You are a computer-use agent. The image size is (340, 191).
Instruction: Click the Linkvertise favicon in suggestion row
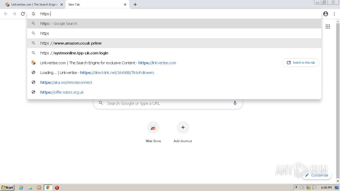coord(33,63)
